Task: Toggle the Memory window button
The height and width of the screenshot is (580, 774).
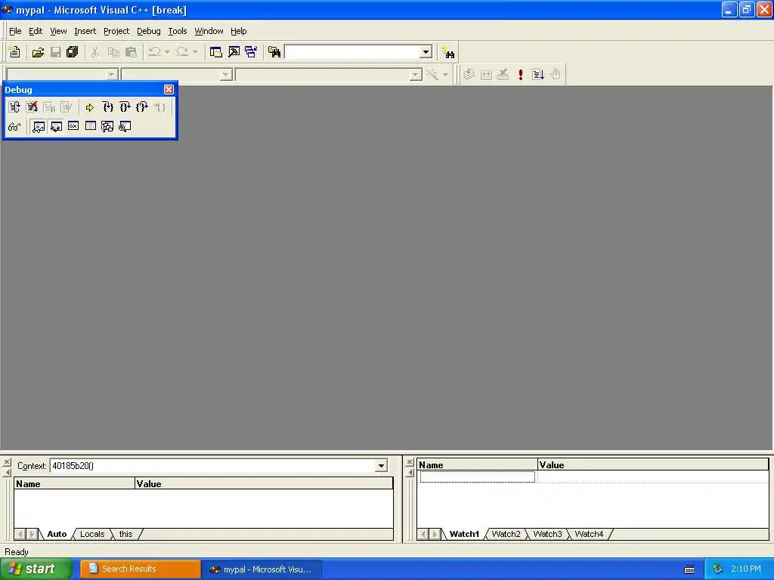Action: pos(91,127)
